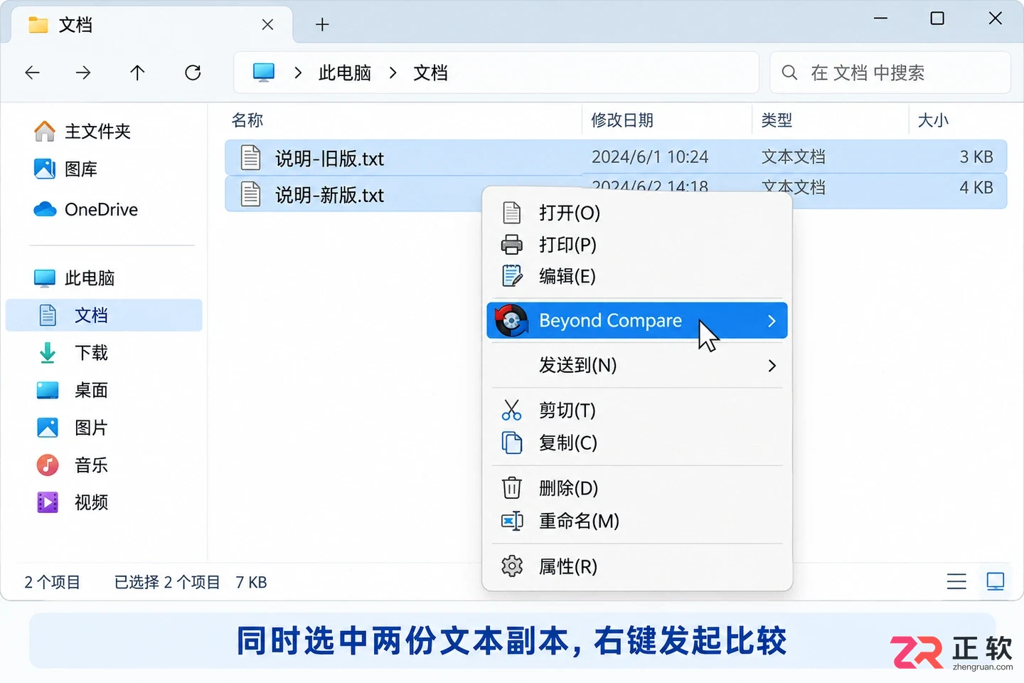Select 文档 in the address breadcrumb

[x=430, y=73]
